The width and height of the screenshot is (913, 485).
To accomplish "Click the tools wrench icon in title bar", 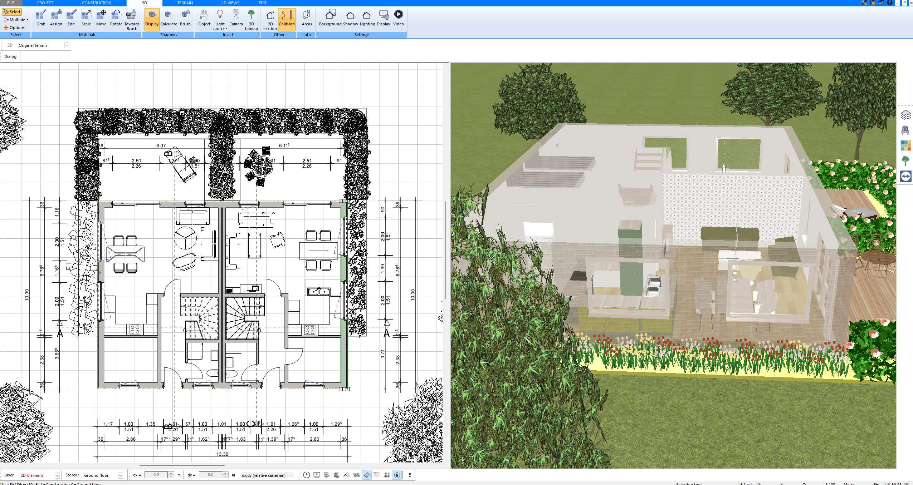I will coord(864,3).
